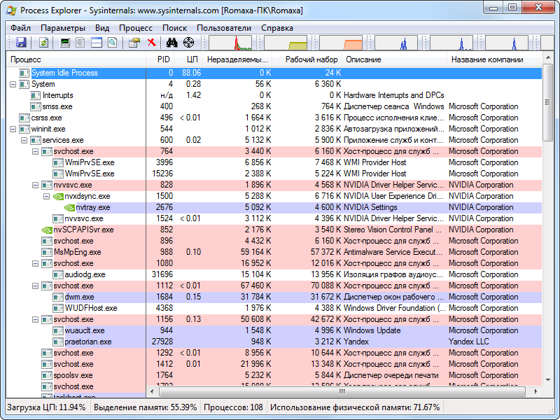The image size is (560, 420).
Task: Click the spoolsv.exe process icon
Action: (47, 376)
